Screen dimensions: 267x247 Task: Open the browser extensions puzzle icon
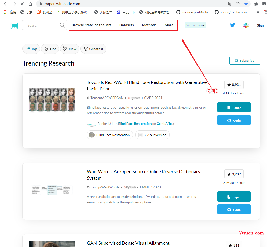[x=256, y=4]
